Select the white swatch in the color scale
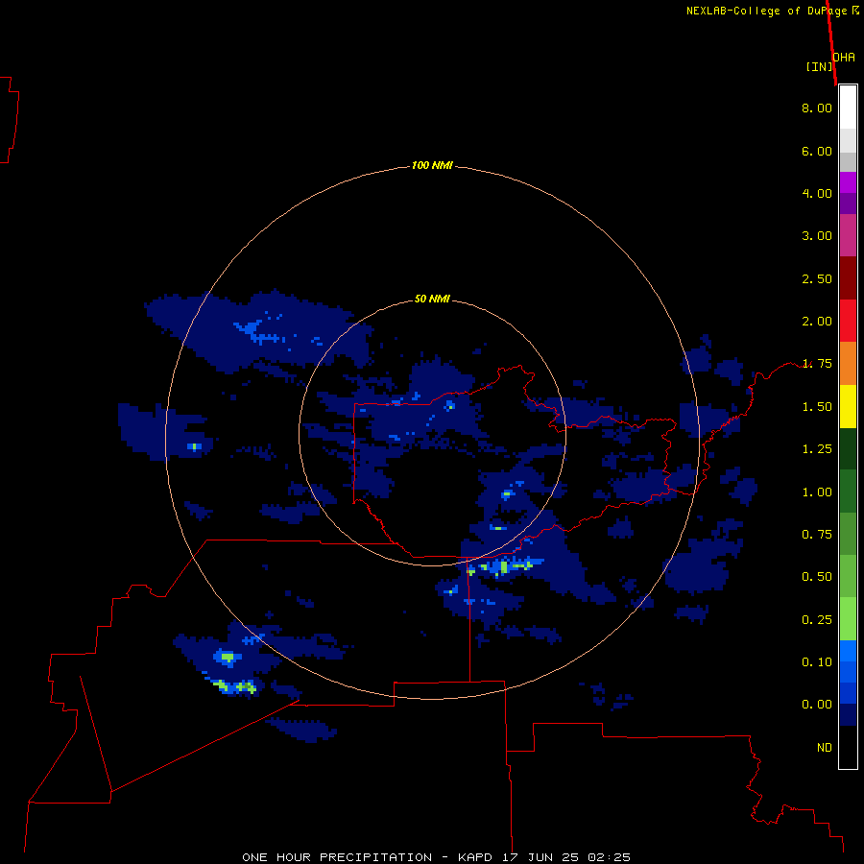The height and width of the screenshot is (864, 864). click(848, 108)
